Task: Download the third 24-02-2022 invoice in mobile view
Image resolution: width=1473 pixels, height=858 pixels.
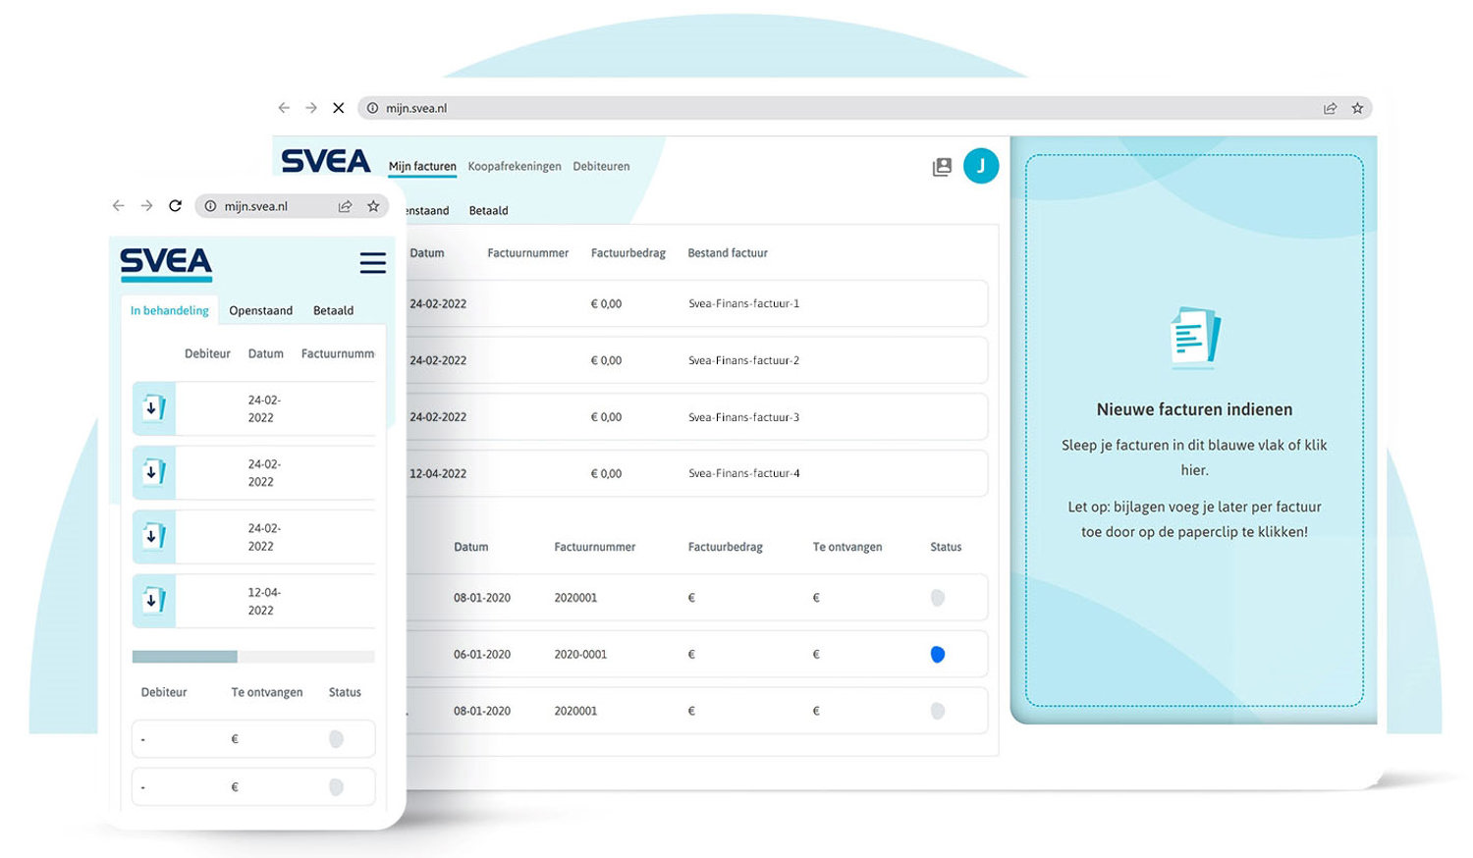Action: click(154, 536)
